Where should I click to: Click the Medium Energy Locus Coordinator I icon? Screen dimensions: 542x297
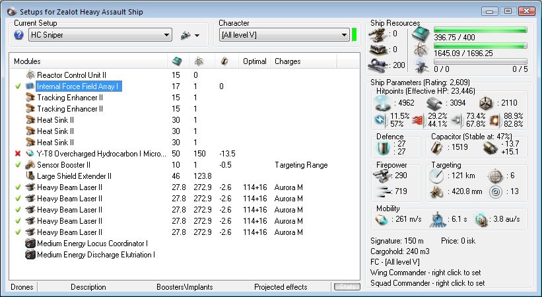[x=30, y=244]
